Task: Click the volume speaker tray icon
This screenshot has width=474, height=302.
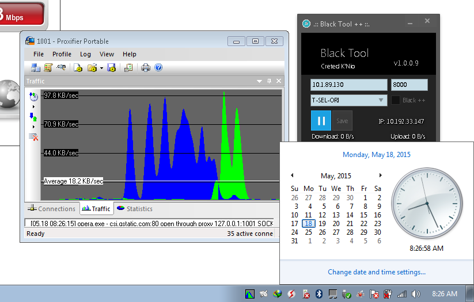Action: [x=416, y=294]
